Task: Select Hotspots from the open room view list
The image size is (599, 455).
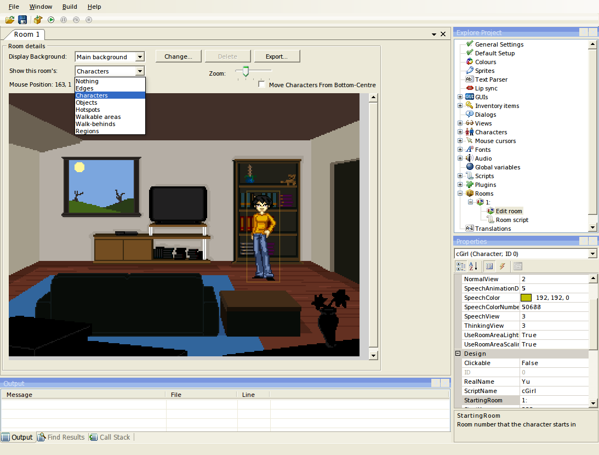Action: point(88,109)
